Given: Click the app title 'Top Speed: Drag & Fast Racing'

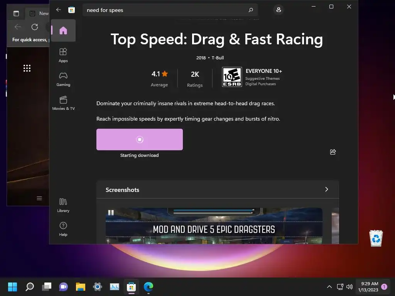Looking at the screenshot, I should point(217,39).
